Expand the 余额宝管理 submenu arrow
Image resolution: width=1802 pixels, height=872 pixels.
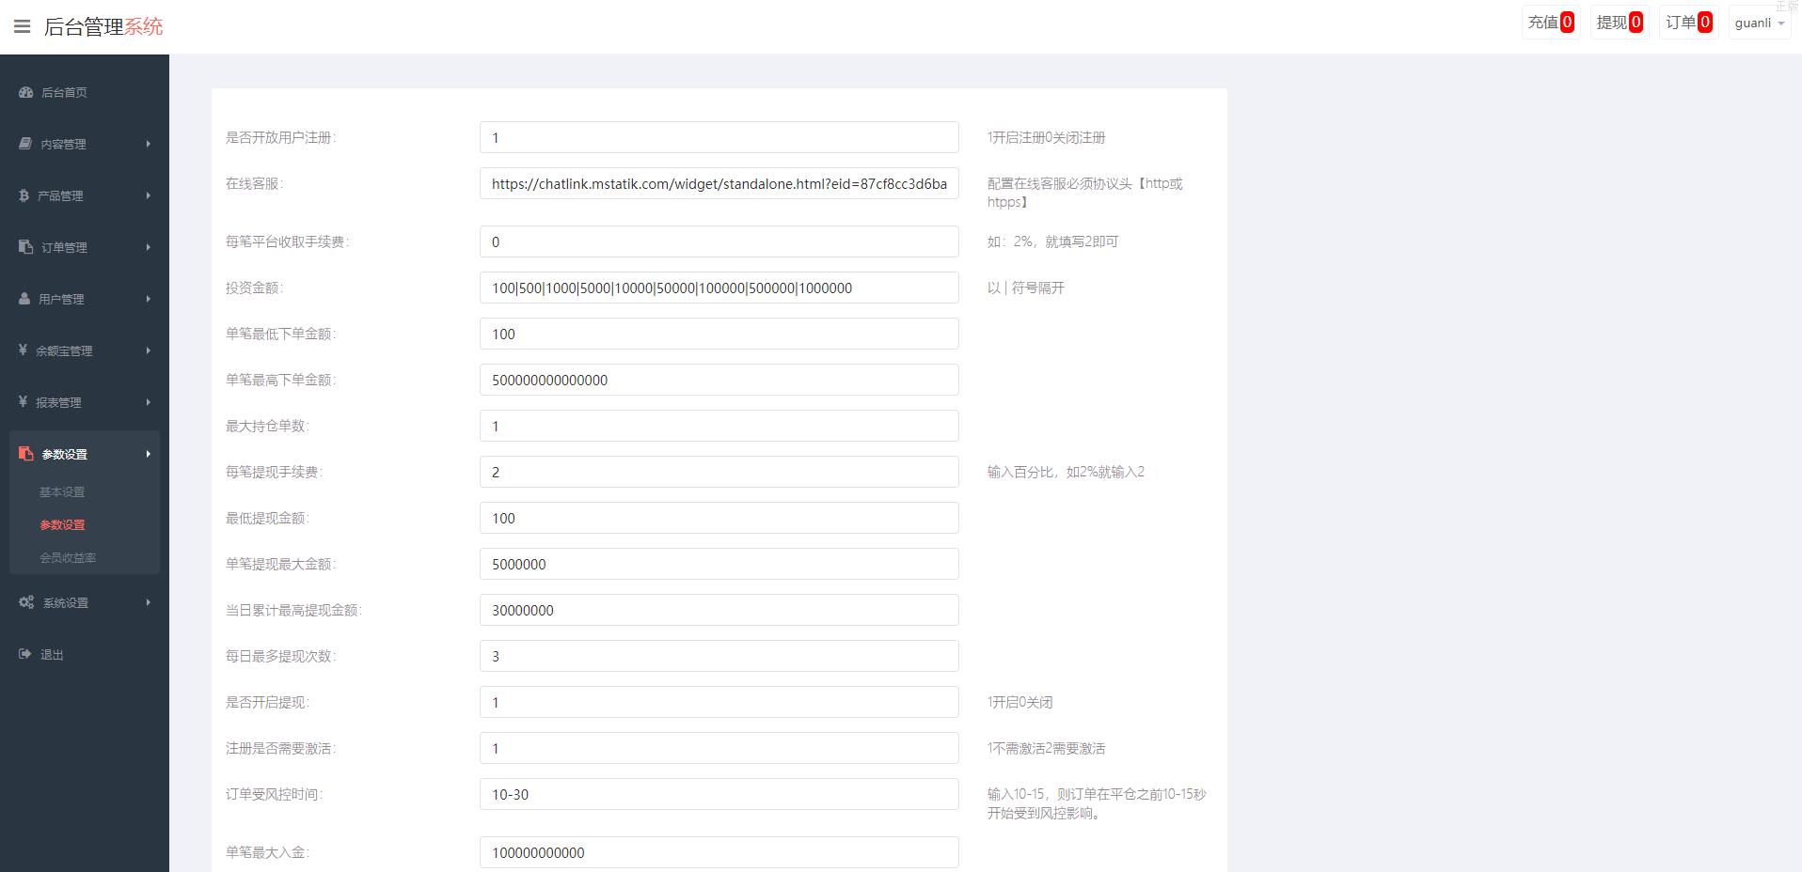point(148,350)
